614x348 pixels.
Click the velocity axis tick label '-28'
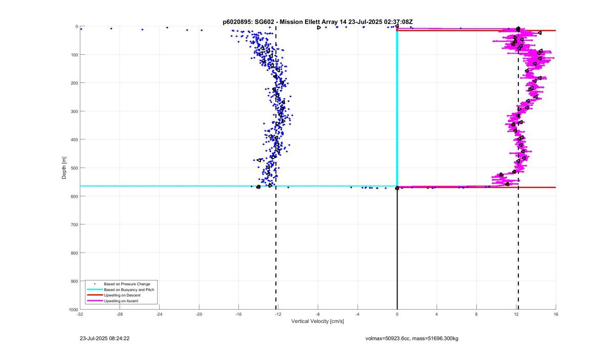point(120,314)
